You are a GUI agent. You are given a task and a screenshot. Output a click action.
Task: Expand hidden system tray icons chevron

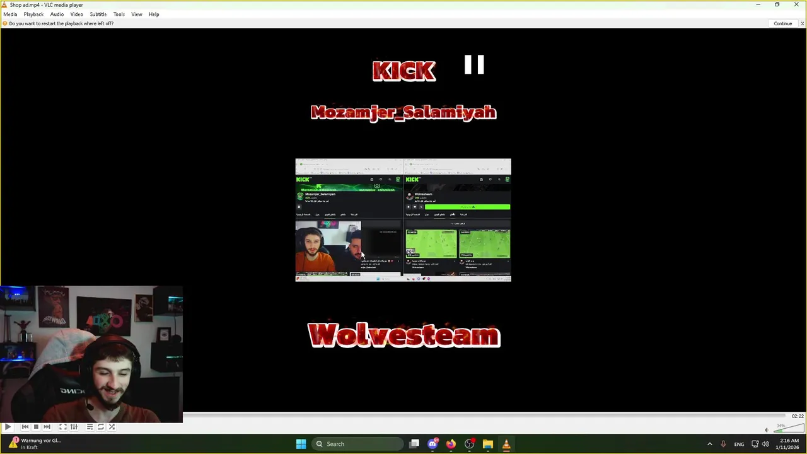[x=709, y=444]
